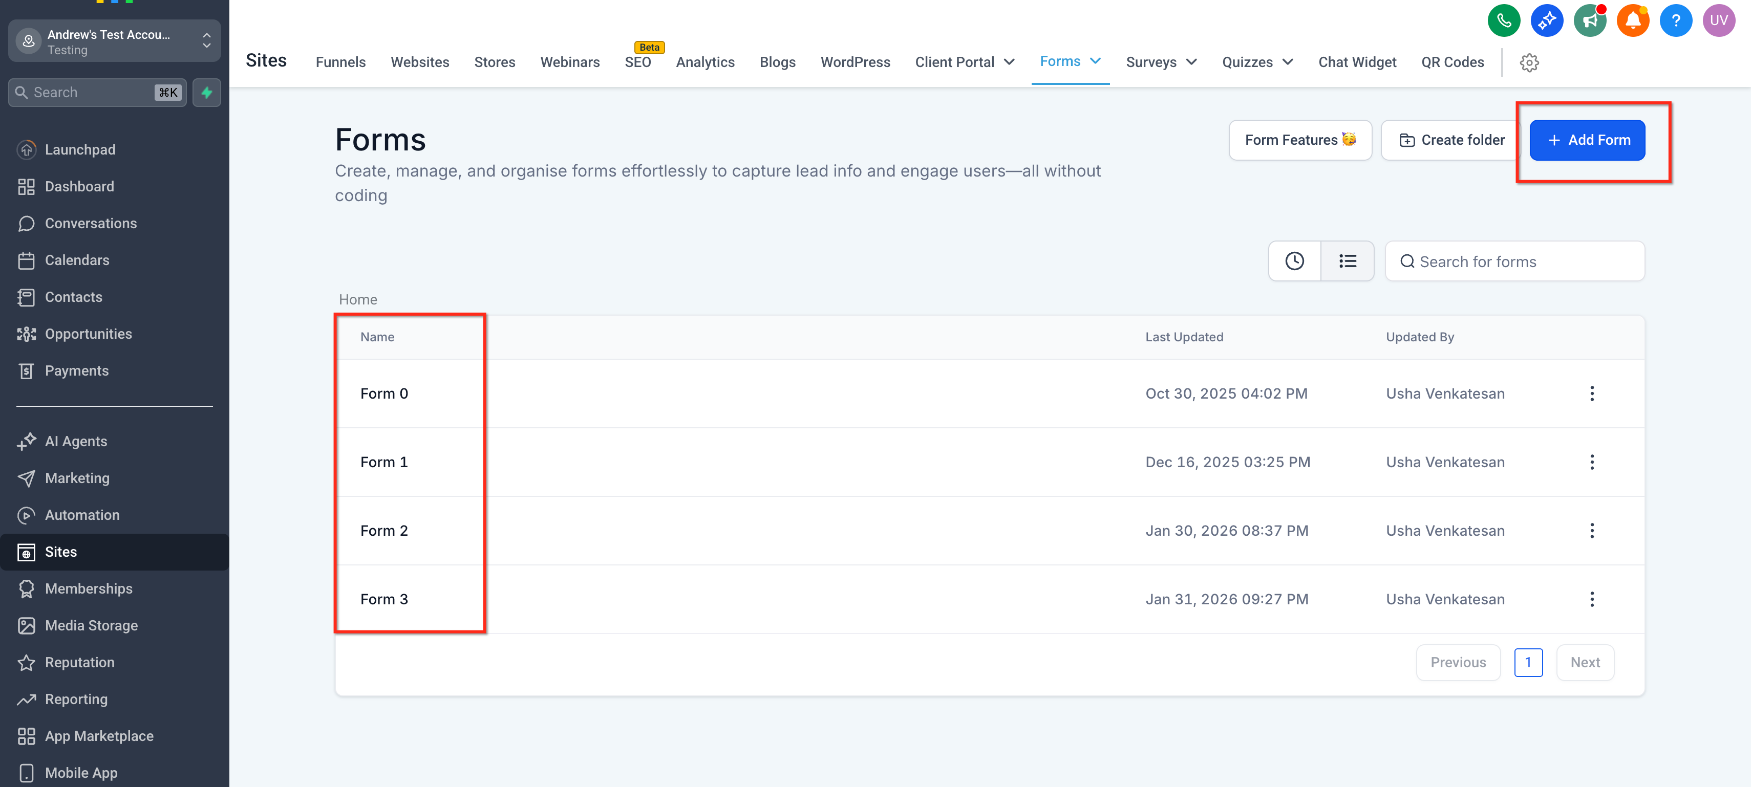1751x787 pixels.
Task: Open the Form 1 row
Action: point(384,462)
